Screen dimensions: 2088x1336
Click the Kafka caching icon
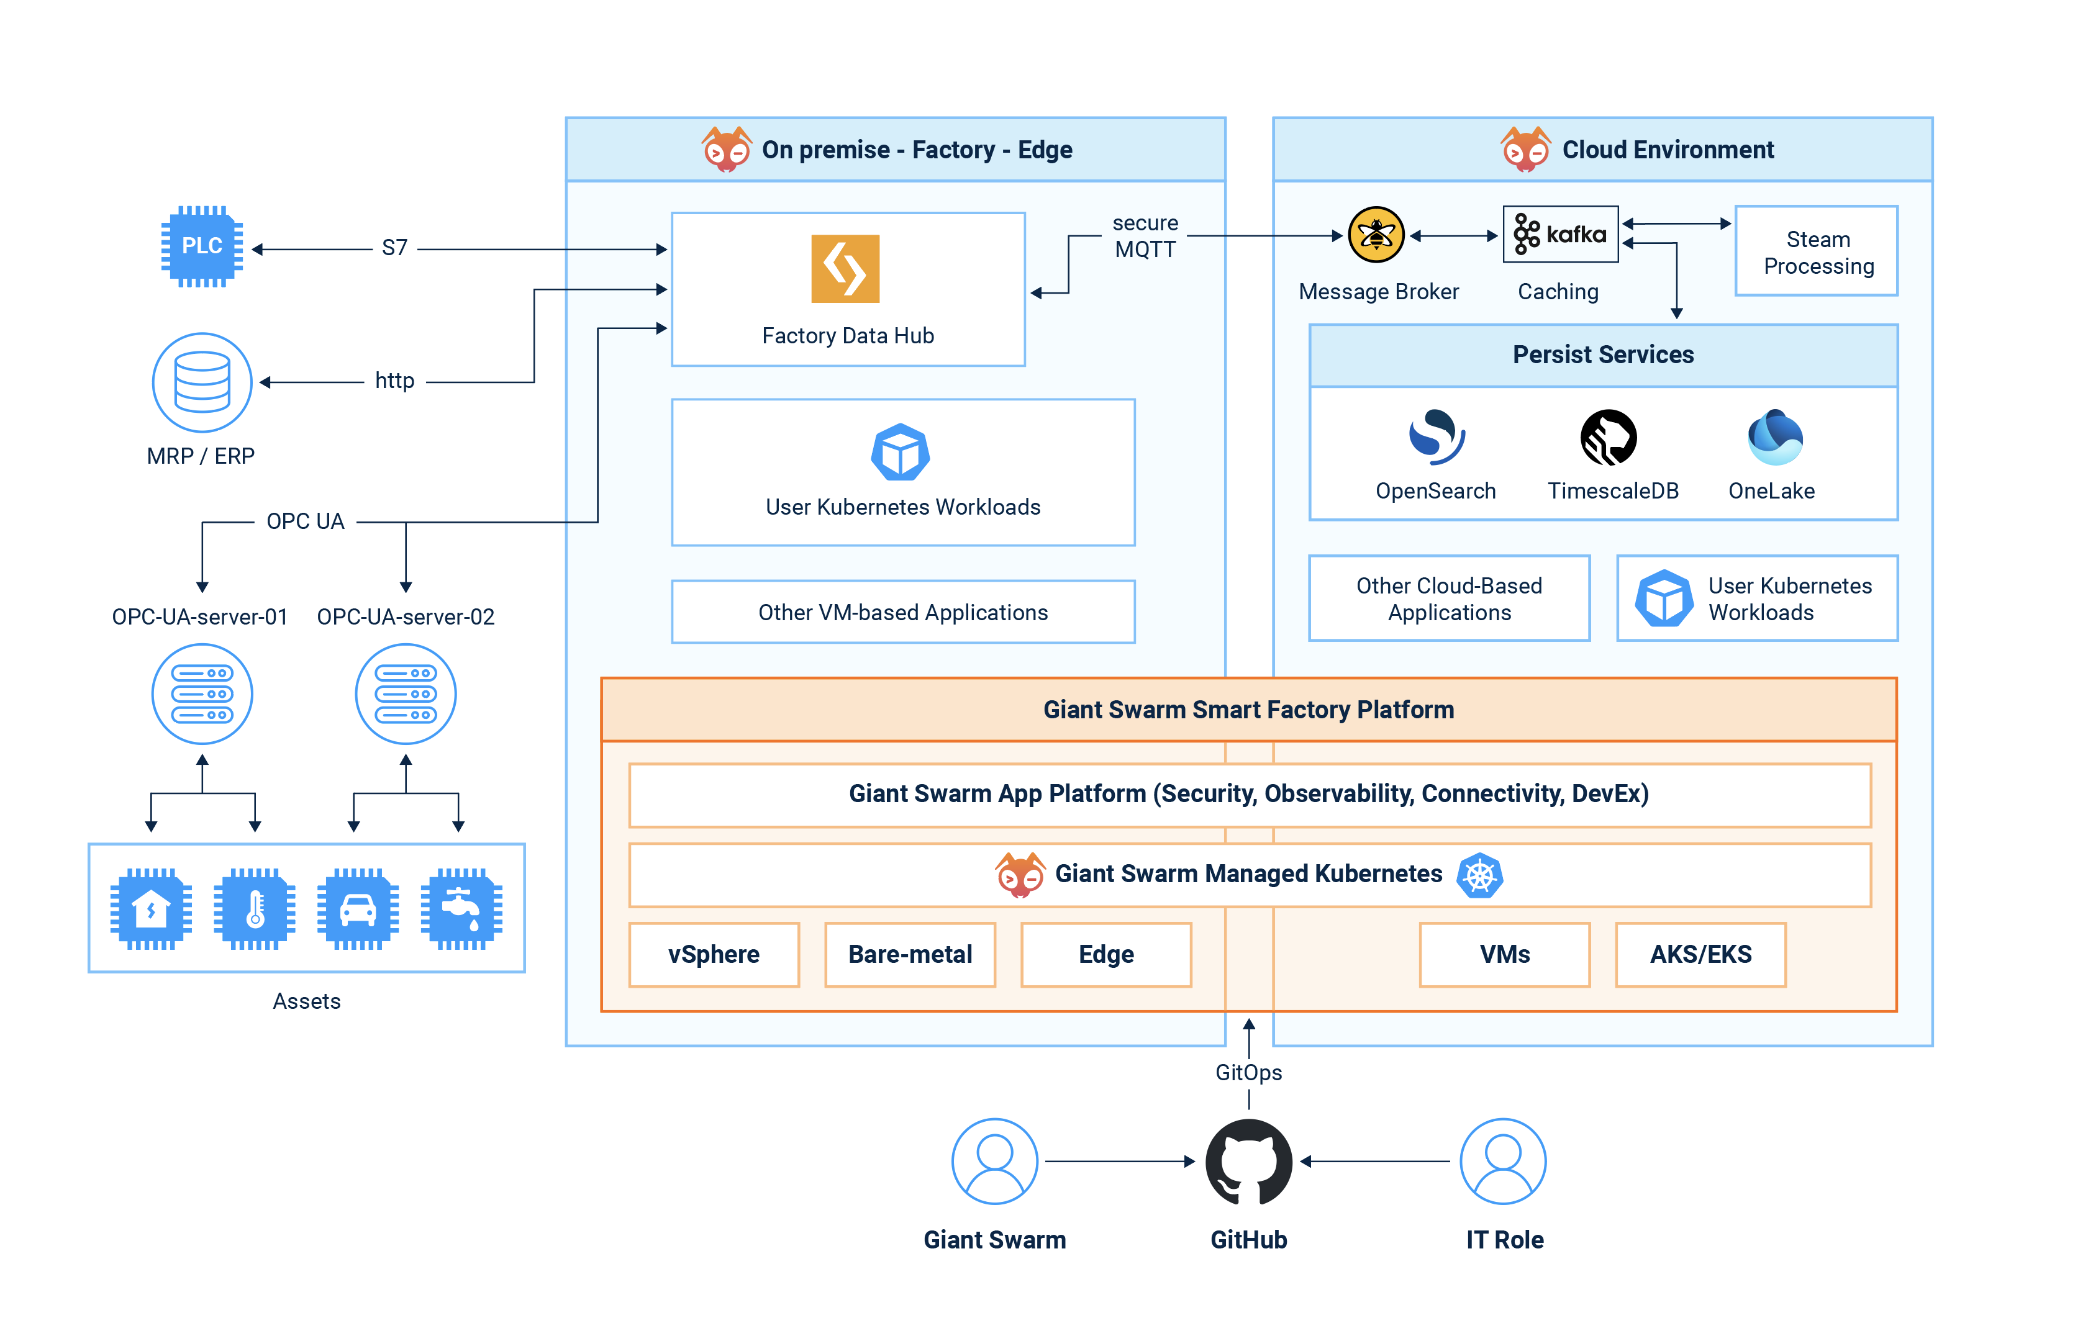pyautogui.click(x=1559, y=234)
